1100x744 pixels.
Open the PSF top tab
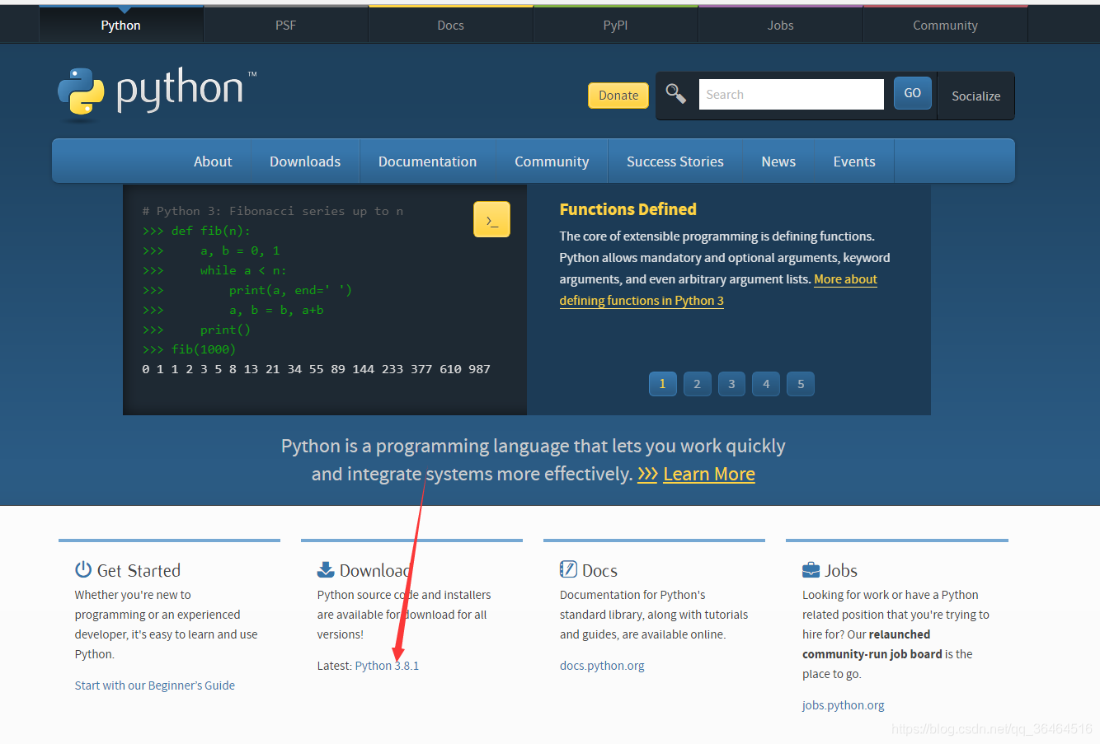point(286,26)
